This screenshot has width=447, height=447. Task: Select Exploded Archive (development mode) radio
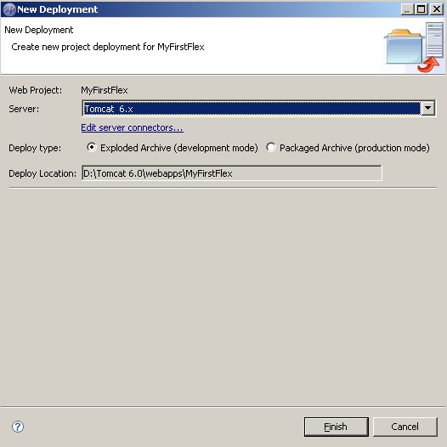click(92, 147)
